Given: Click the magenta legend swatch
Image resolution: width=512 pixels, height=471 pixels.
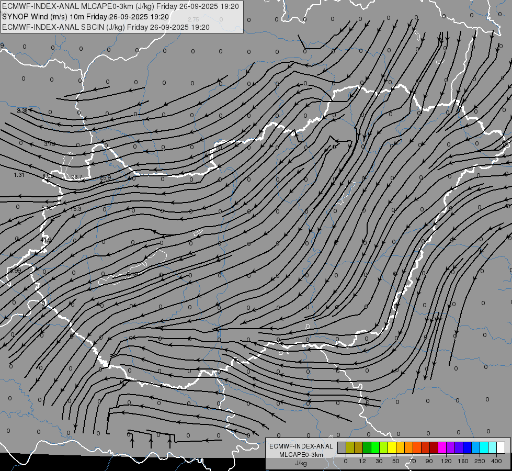Looking at the screenshot, I should 442,447.
